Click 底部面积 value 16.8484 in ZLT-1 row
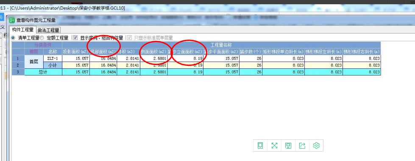The width and height of the screenshot is (415, 161). 103,58
